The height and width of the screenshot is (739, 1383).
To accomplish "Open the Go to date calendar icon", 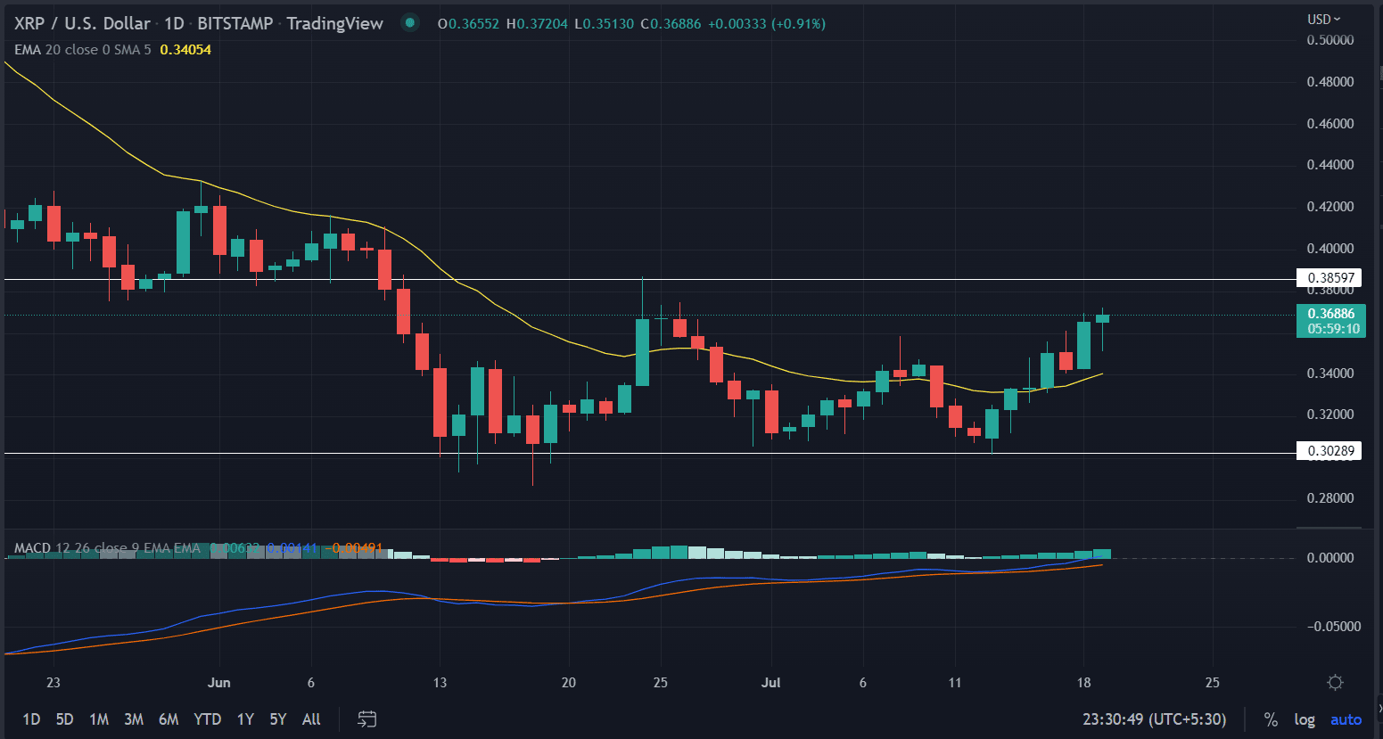I will click(366, 719).
